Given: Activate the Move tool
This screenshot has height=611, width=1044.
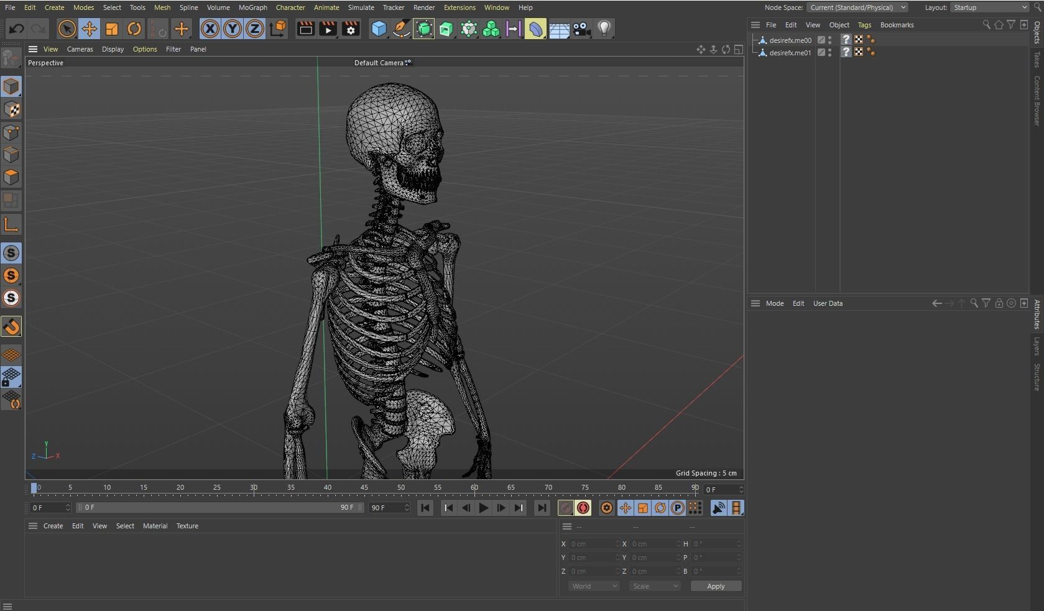Looking at the screenshot, I should coord(89,29).
